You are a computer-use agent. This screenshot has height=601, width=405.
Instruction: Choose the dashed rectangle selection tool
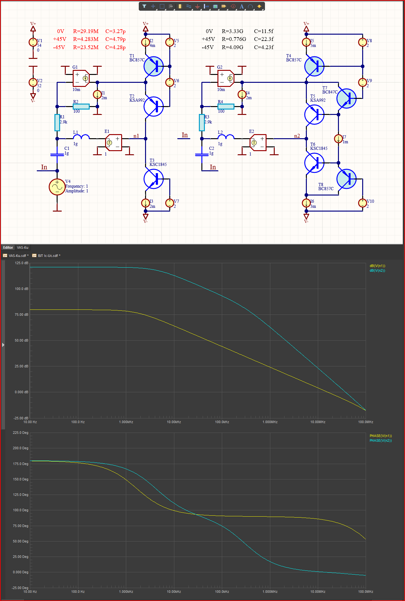[162, 6]
